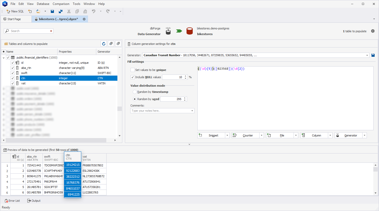Viewport: 379px width, 211px height.
Task: Open the File menu
Action: point(13,4)
